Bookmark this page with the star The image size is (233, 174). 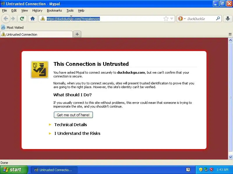(x=166, y=19)
